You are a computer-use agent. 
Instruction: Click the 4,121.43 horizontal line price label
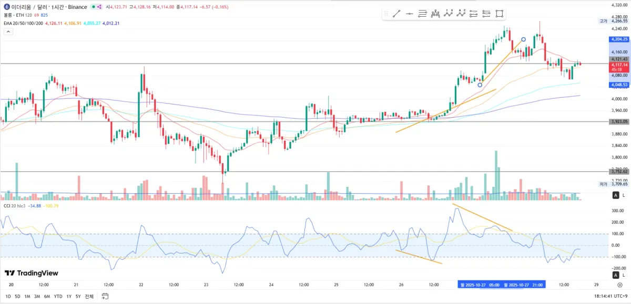[x=619, y=59]
